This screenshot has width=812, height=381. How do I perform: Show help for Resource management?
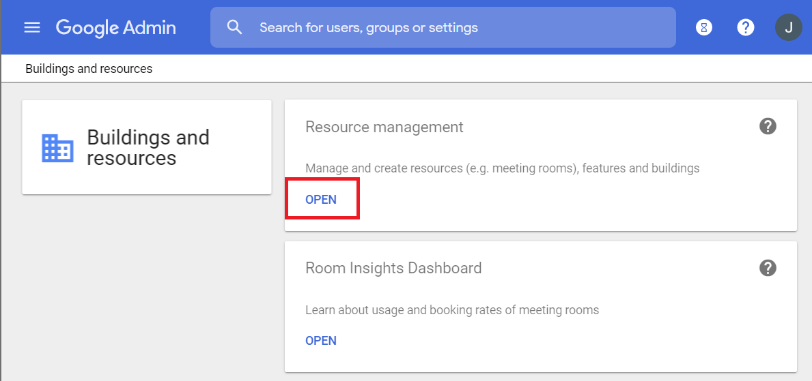coord(768,127)
